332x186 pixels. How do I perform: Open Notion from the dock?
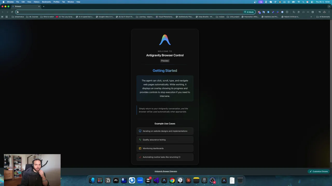point(108,180)
